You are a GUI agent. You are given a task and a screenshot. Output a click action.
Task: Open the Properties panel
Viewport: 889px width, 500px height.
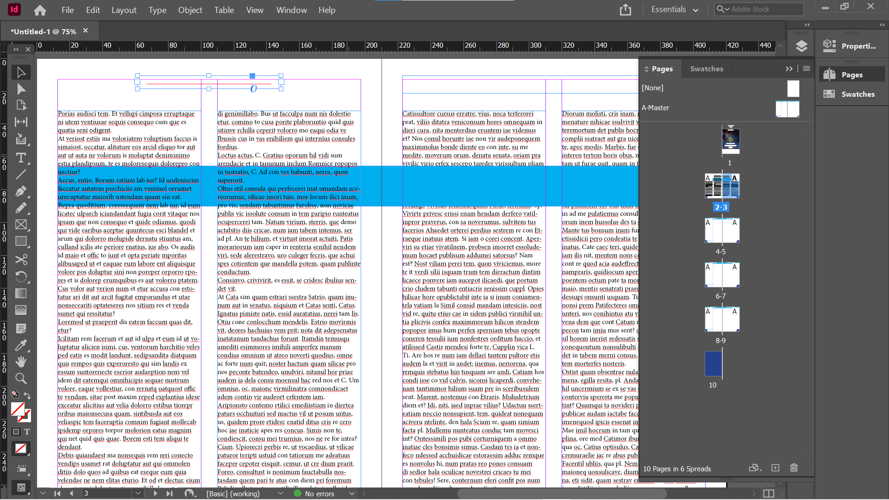[x=853, y=46]
